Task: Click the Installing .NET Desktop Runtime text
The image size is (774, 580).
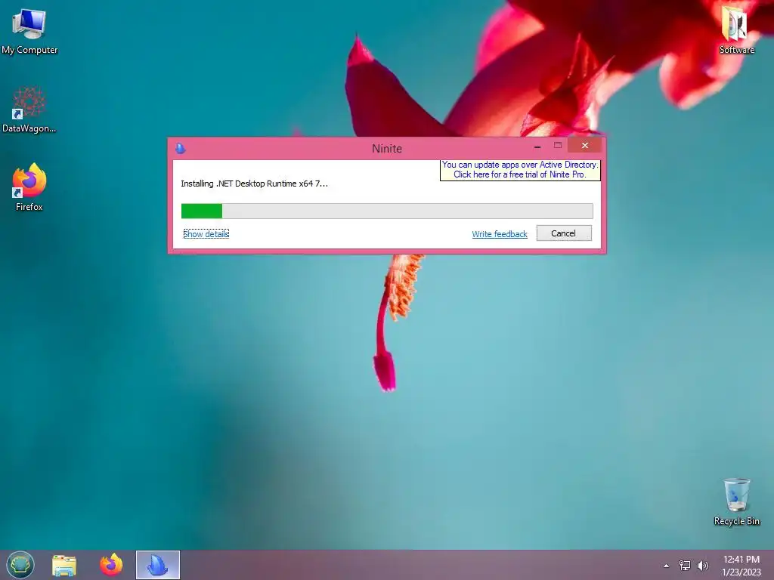Action: click(254, 184)
